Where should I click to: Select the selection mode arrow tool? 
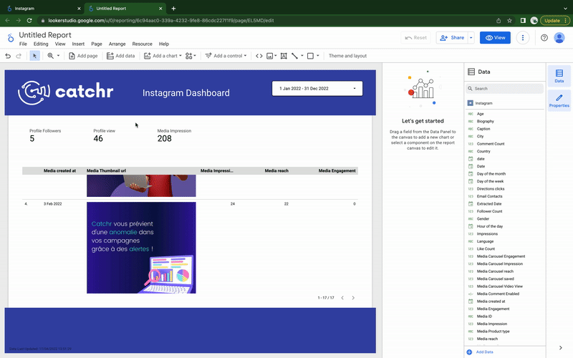point(35,56)
